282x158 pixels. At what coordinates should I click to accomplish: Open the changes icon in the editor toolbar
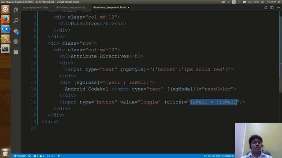265,7
